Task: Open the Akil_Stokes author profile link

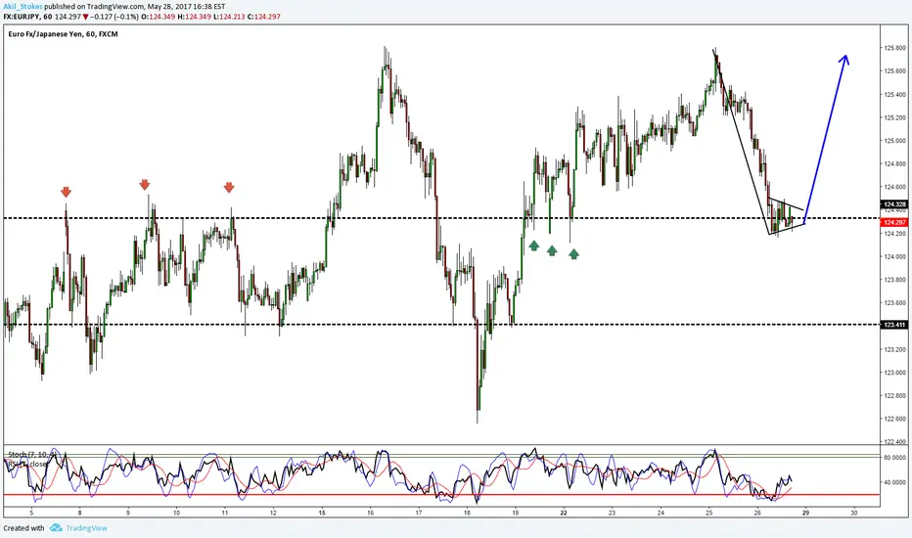Action: tap(23, 7)
